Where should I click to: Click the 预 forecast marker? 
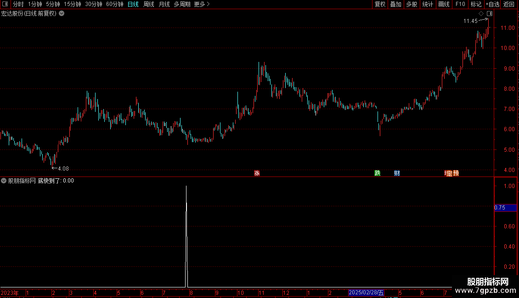tap(456, 173)
